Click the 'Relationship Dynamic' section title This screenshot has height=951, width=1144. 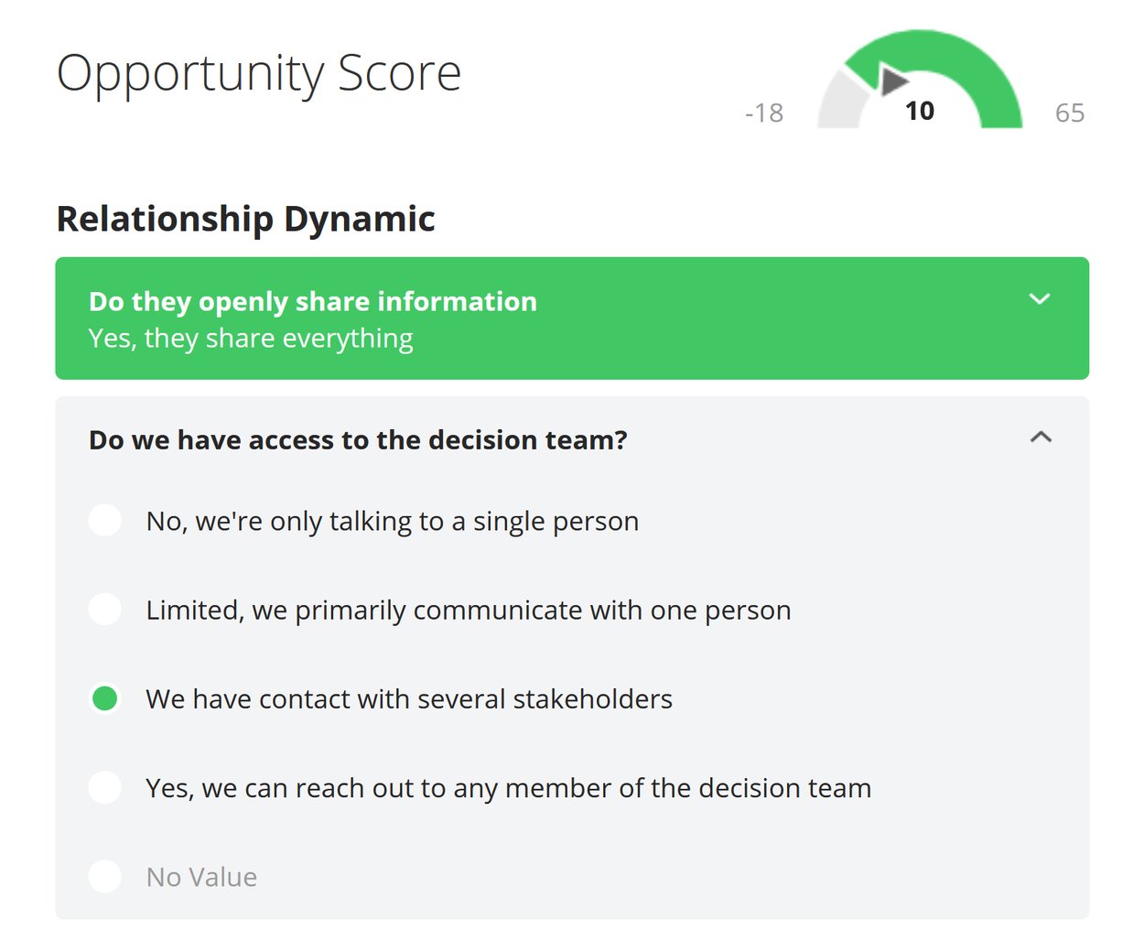(x=245, y=218)
